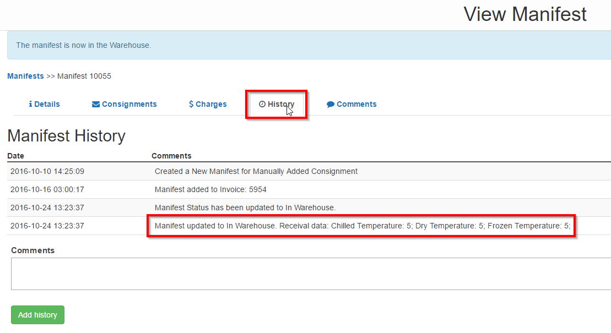Focus the Comments text area
The width and height of the screenshot is (611, 333).
pos(309,274)
